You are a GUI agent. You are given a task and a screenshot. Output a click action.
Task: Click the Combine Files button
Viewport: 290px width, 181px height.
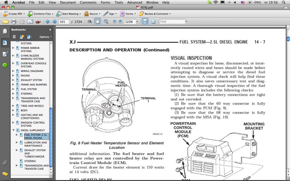pos(40,14)
